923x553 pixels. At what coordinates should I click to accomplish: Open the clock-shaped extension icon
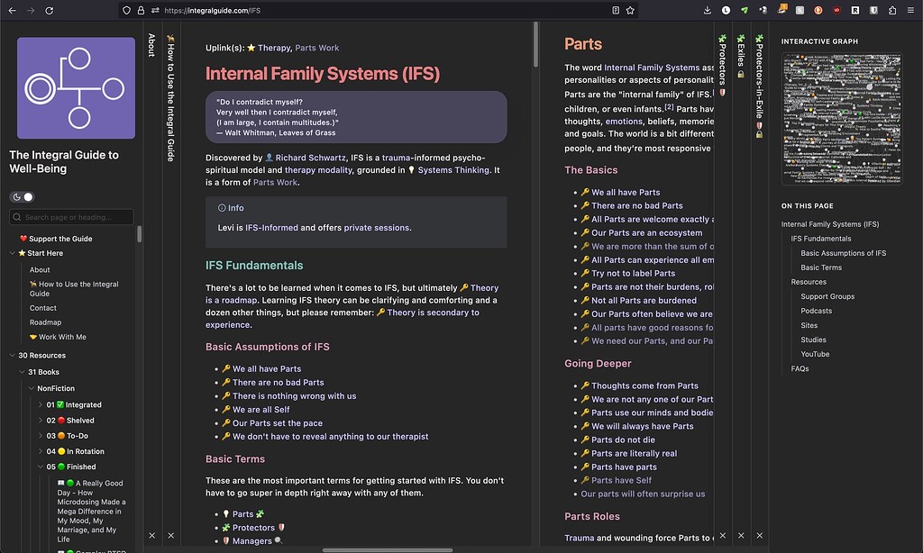(x=726, y=10)
